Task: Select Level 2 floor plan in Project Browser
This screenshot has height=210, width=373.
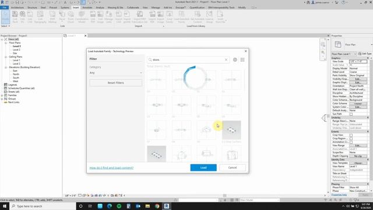Action: point(16,50)
